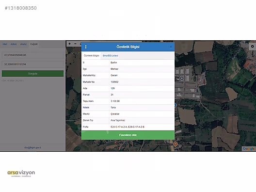Select the Ada value 129

pyautogui.click(x=112, y=88)
